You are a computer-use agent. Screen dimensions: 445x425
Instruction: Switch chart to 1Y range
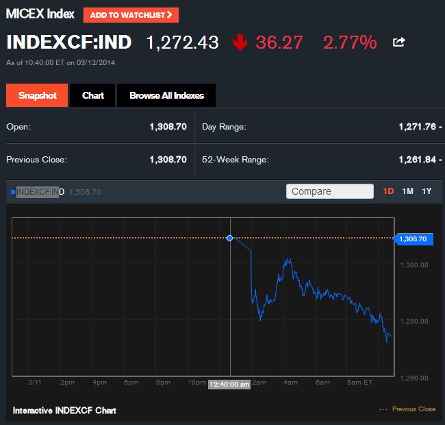[x=427, y=191]
